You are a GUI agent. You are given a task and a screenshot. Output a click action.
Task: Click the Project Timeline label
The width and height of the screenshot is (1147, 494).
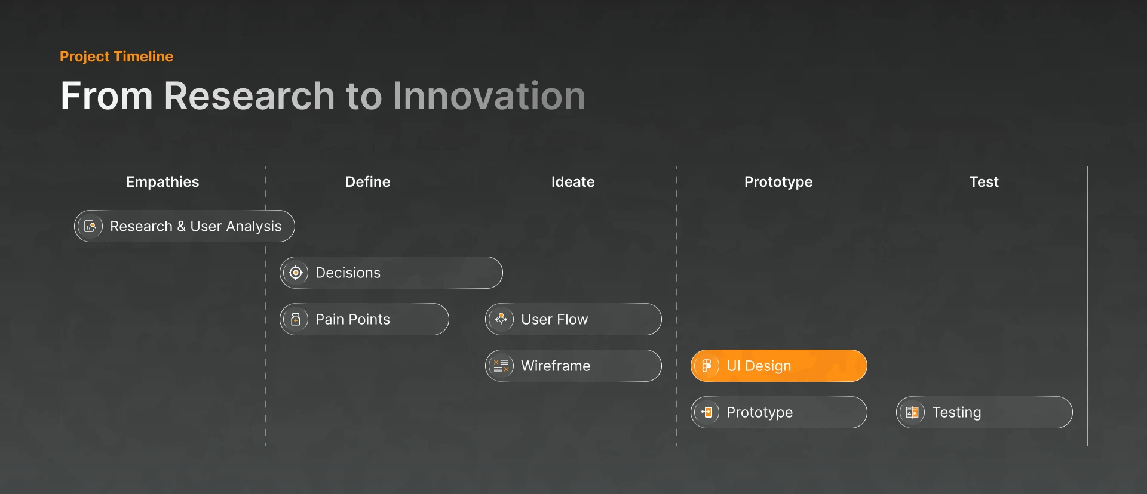(116, 57)
